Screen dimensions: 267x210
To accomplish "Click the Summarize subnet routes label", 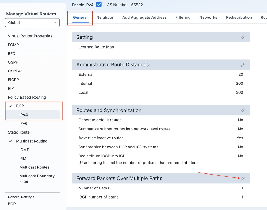I will (x=124, y=129).
